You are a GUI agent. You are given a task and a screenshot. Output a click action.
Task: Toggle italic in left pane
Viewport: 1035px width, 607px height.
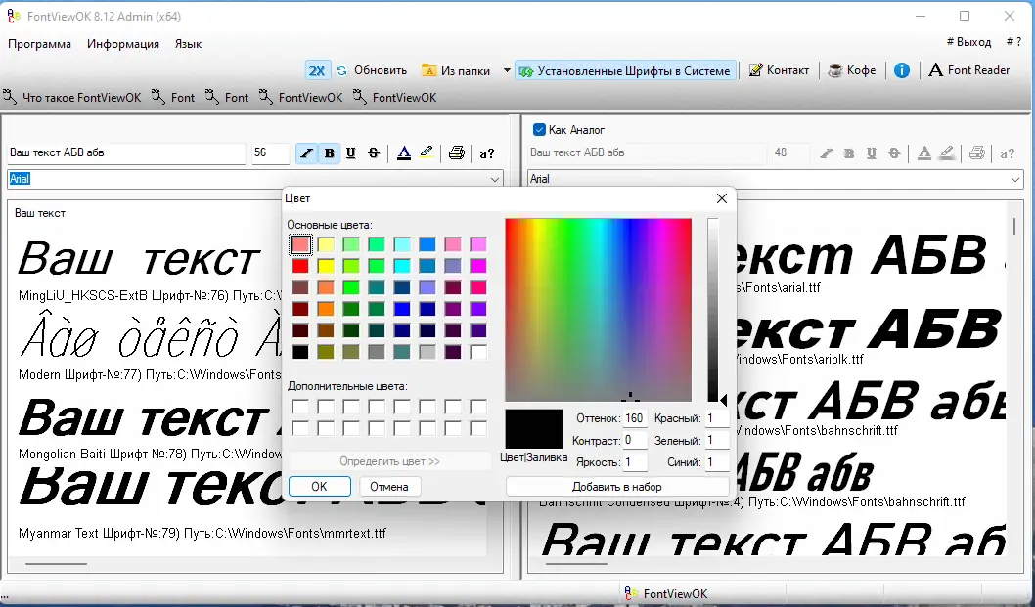(x=306, y=153)
